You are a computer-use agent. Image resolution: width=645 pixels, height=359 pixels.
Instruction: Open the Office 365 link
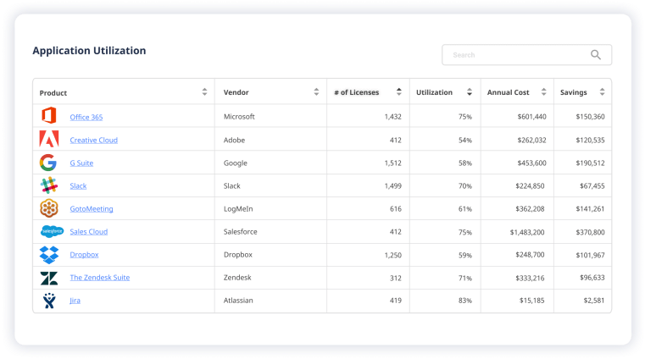coord(86,117)
